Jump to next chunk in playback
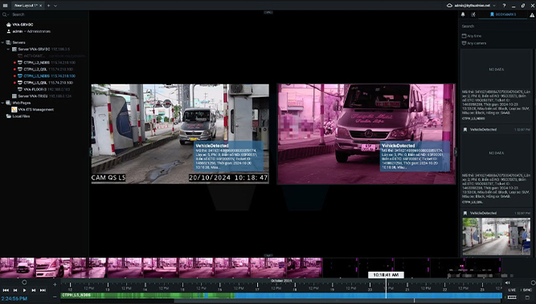This screenshot has height=304, width=536. pos(43,290)
